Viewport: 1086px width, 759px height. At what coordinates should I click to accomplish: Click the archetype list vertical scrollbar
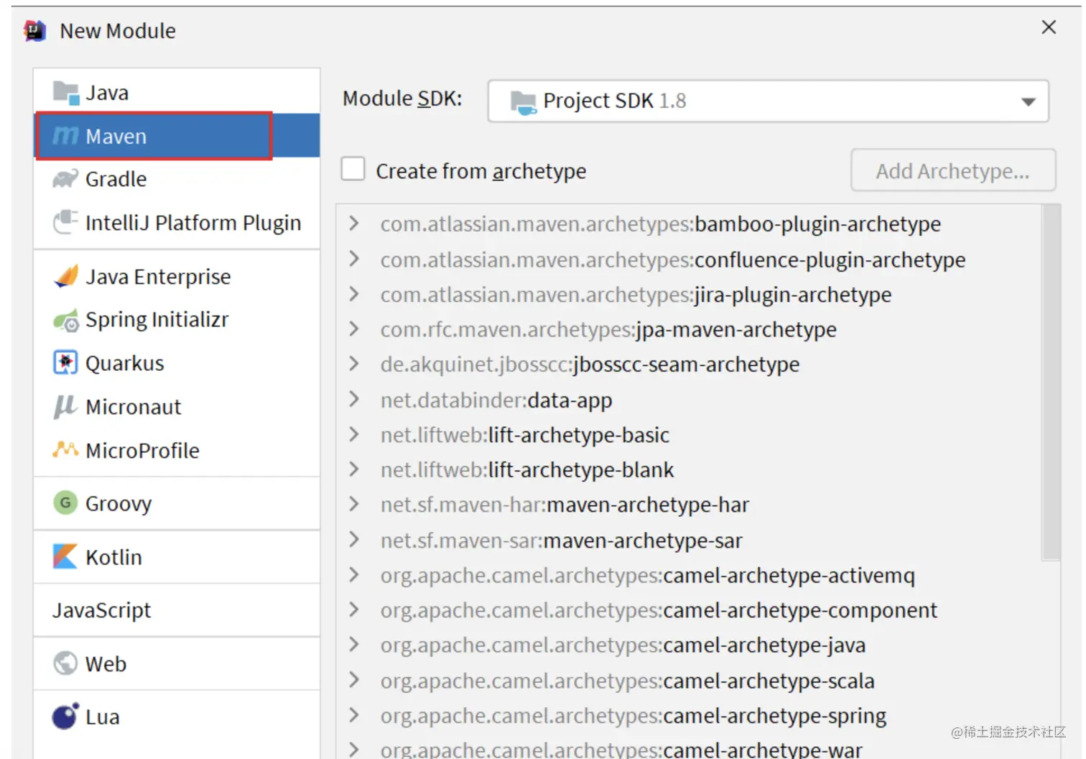[1051, 382]
